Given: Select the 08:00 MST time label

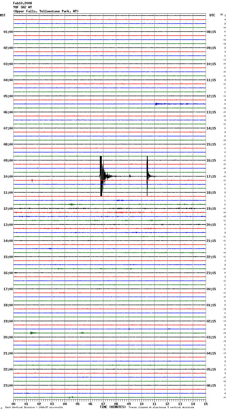Looking at the screenshot, I should coord(8,144).
